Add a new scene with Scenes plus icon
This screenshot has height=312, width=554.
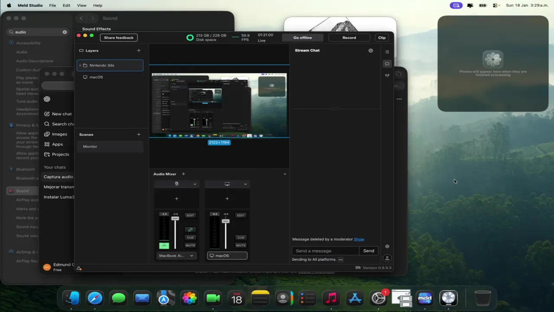[x=138, y=134]
